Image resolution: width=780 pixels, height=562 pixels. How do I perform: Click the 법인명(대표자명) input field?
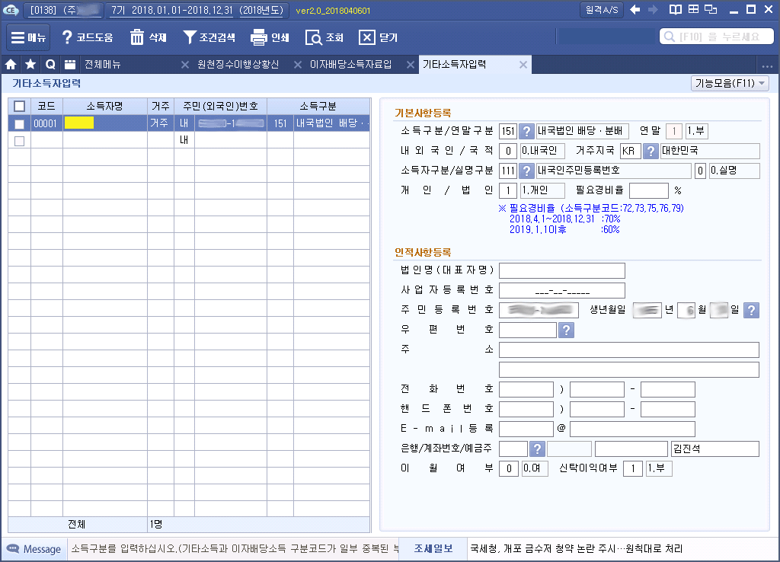[x=561, y=270]
